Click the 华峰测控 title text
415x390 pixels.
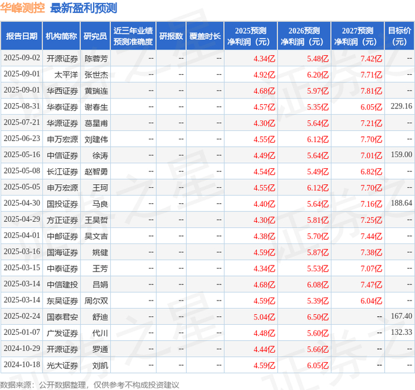(x=23, y=8)
